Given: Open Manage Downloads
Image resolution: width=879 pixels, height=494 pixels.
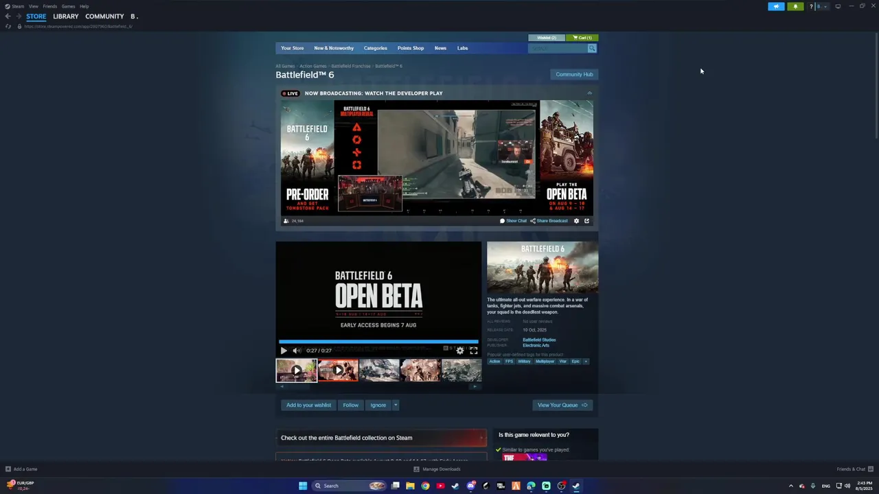Looking at the screenshot, I should point(437,469).
